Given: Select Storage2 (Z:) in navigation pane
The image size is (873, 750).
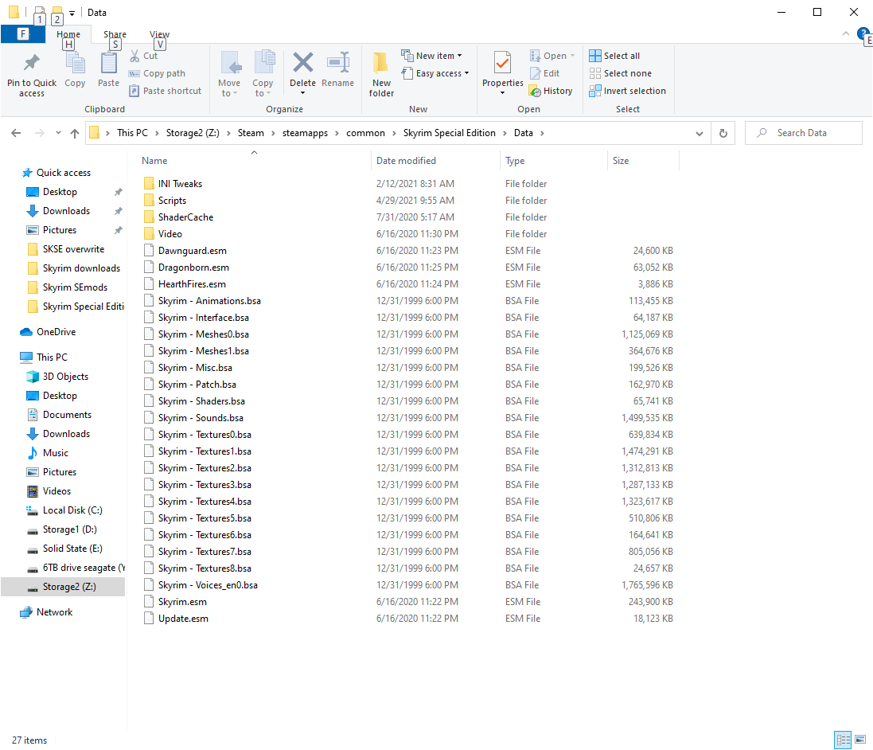Looking at the screenshot, I should pos(62,587).
